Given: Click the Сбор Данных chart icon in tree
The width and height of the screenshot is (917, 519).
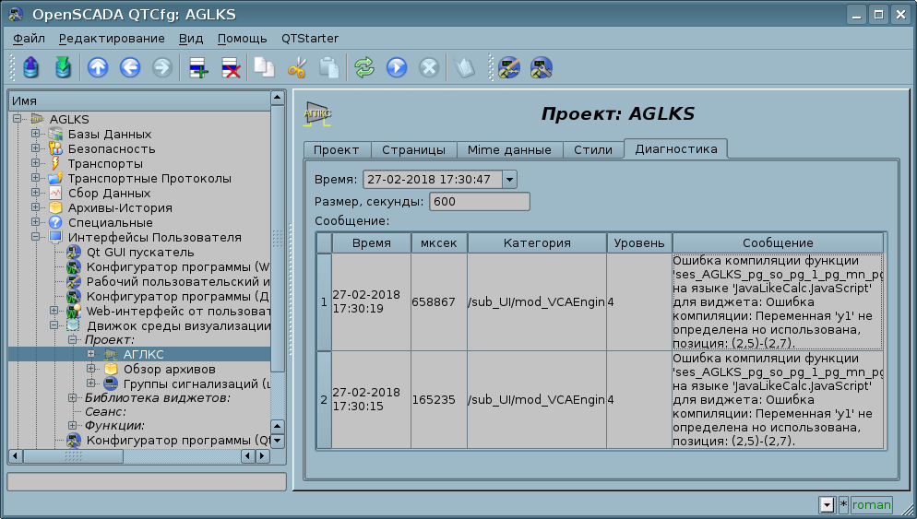Looking at the screenshot, I should (55, 193).
